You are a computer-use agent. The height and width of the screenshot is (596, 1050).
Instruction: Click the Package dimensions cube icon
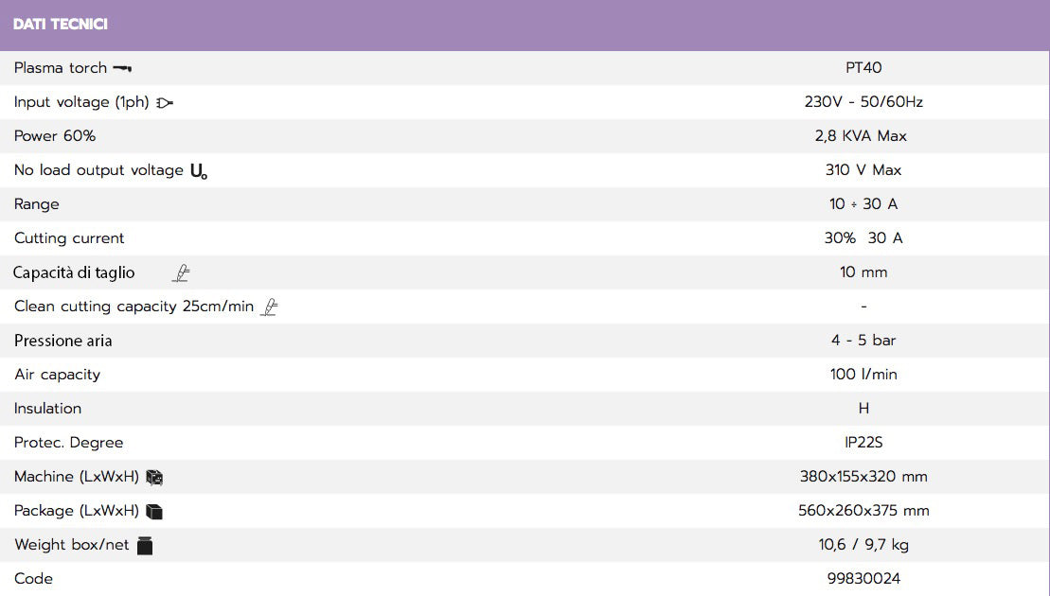pos(154,511)
